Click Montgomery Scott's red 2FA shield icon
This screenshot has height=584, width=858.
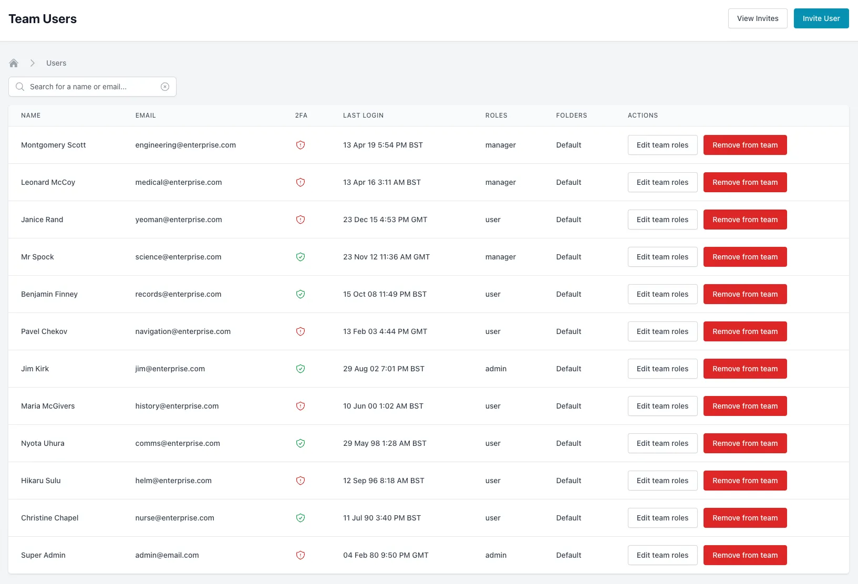click(x=301, y=145)
